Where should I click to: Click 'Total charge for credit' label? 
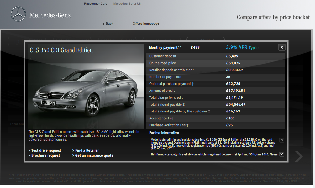(166, 98)
